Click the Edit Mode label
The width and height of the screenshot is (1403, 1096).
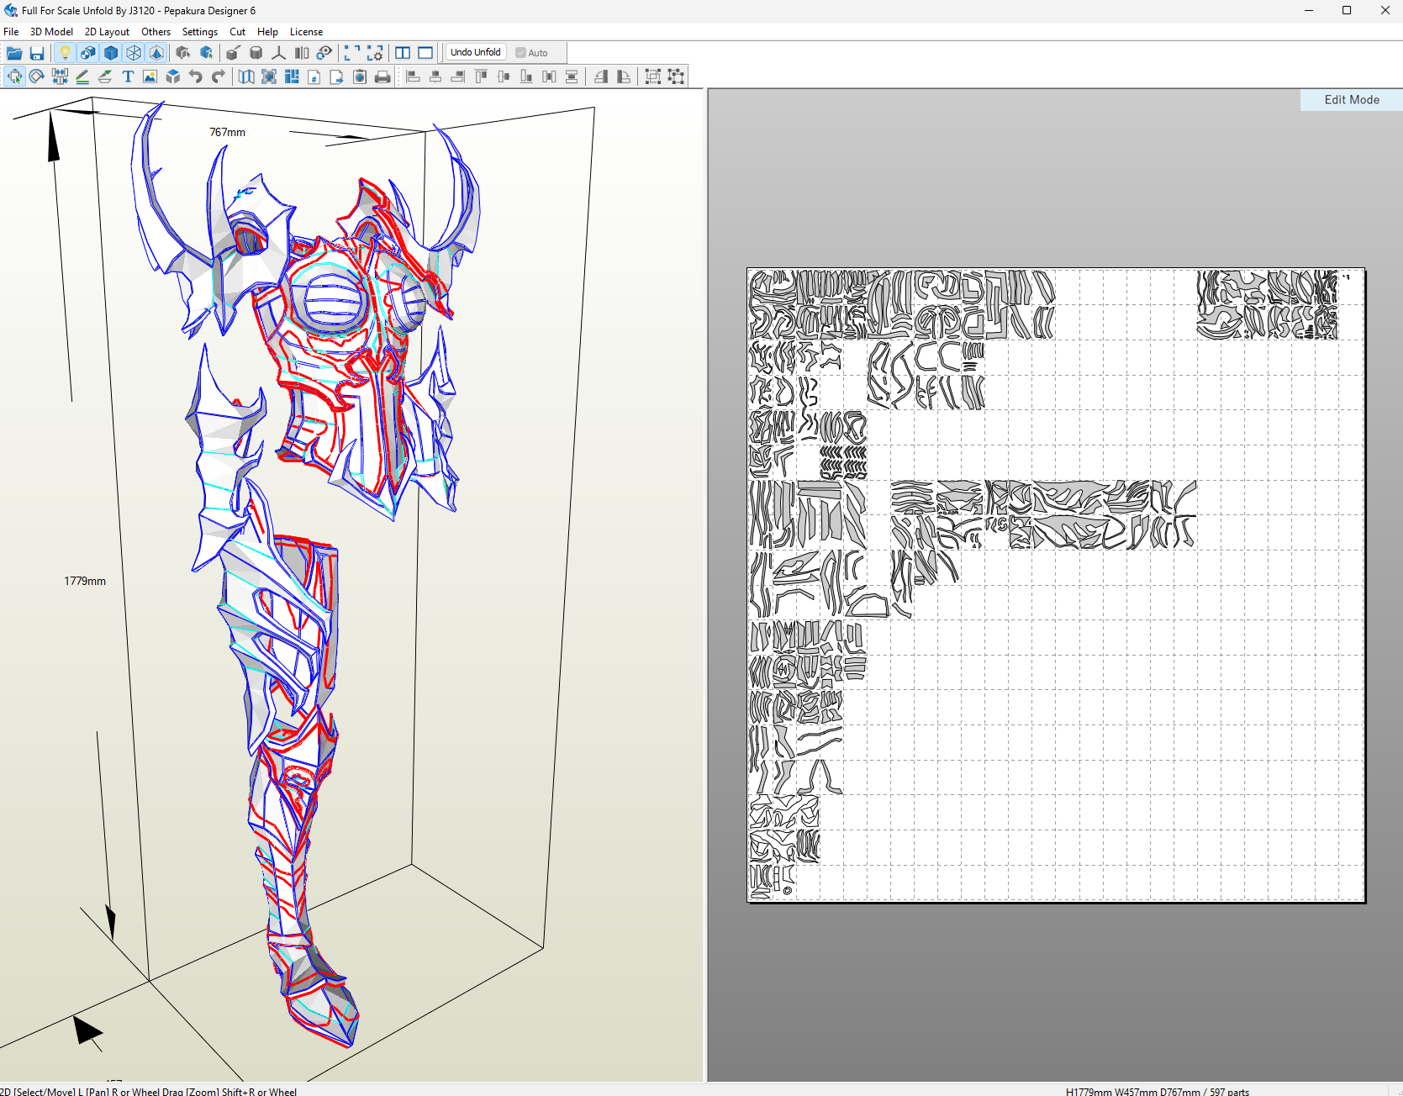(x=1351, y=100)
